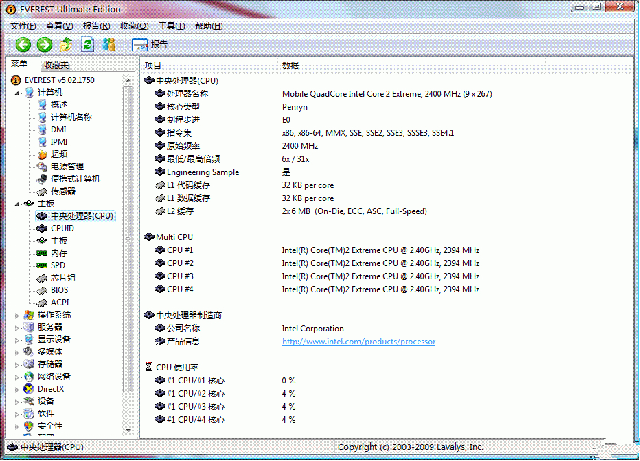The width and height of the screenshot is (640, 461).
Task: Open the users icon in the toolbar
Action: [109, 45]
